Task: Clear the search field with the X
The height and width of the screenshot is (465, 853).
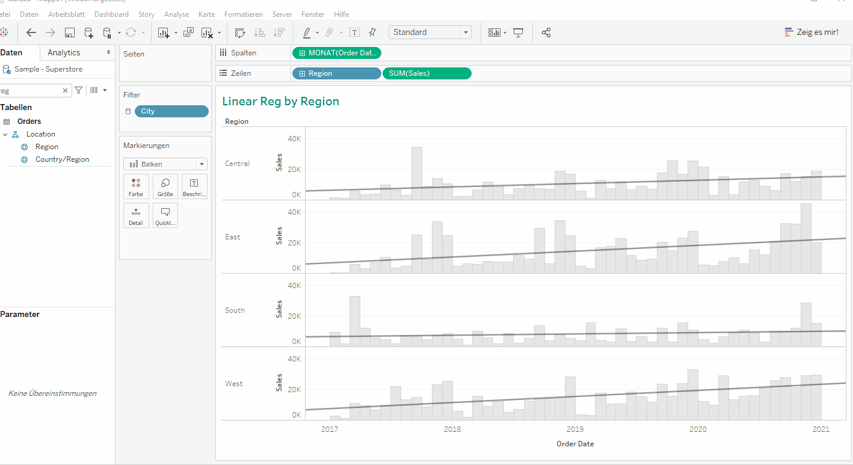Action: click(x=65, y=90)
